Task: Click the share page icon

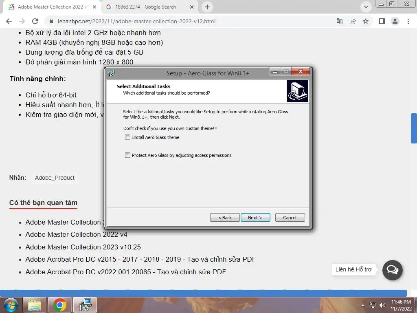Action: click(x=353, y=21)
